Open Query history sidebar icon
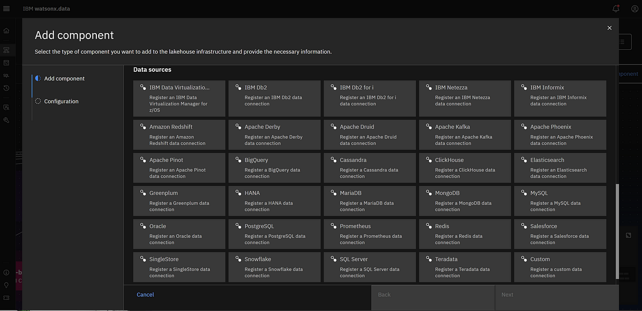Image resolution: width=642 pixels, height=311 pixels. (6, 88)
